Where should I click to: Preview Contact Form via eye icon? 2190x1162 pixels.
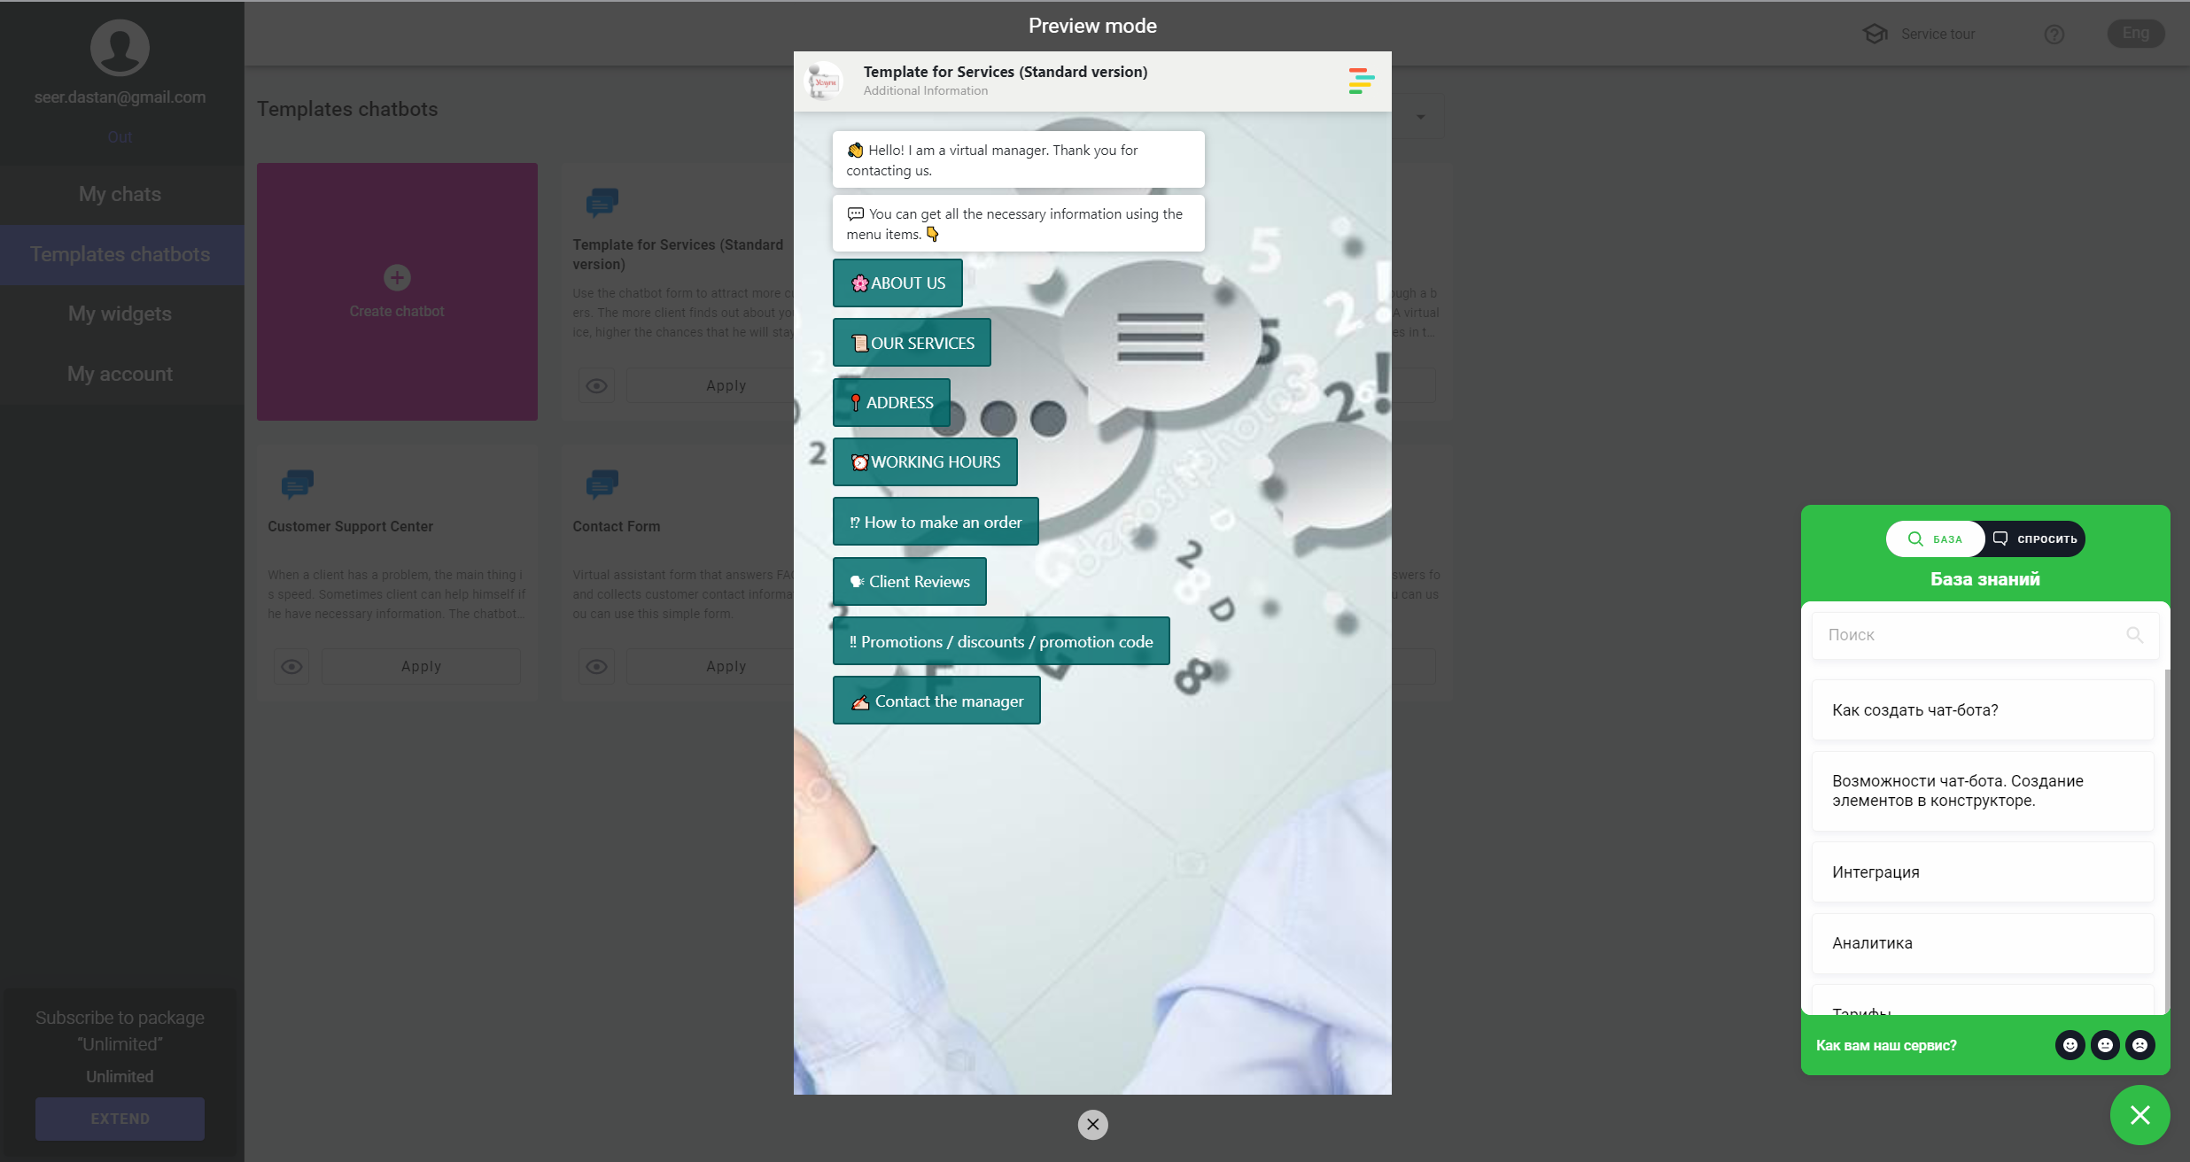pyautogui.click(x=597, y=666)
